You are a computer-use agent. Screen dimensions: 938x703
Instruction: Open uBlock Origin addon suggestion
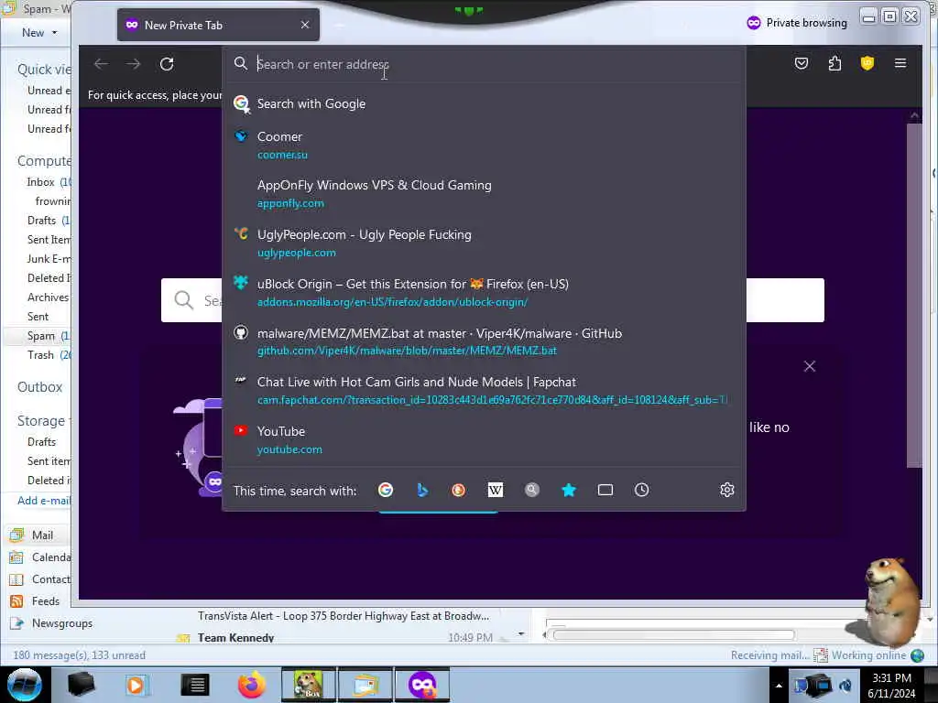point(484,292)
